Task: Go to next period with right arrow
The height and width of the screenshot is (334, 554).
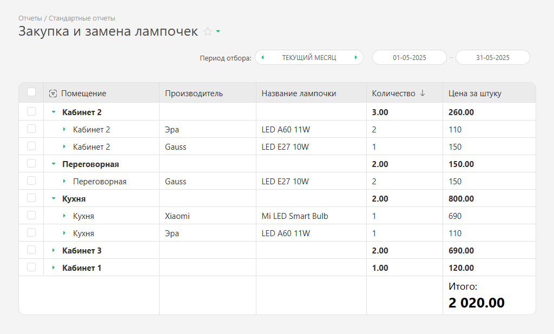Action: (355, 57)
